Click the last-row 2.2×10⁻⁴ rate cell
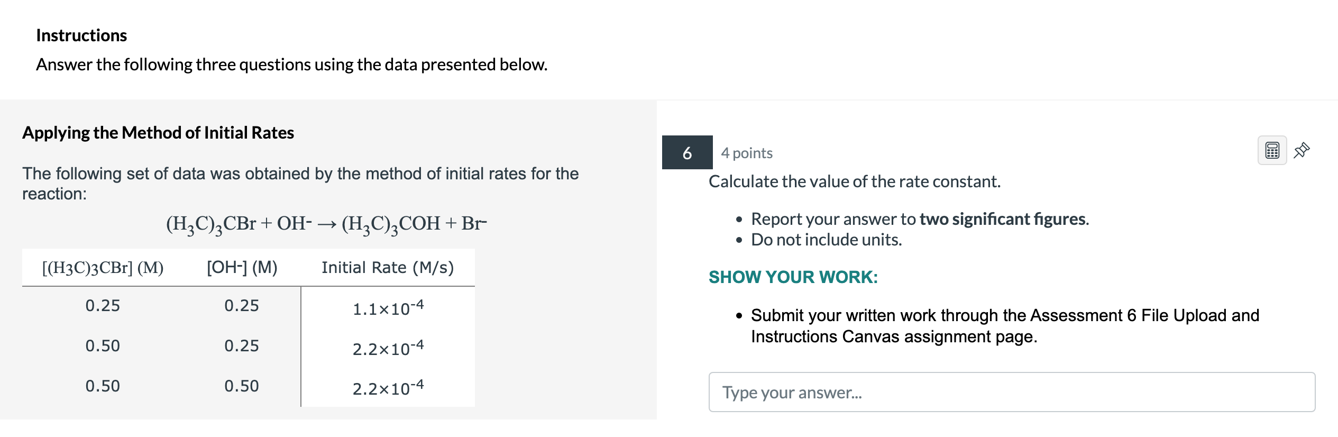 click(x=388, y=388)
